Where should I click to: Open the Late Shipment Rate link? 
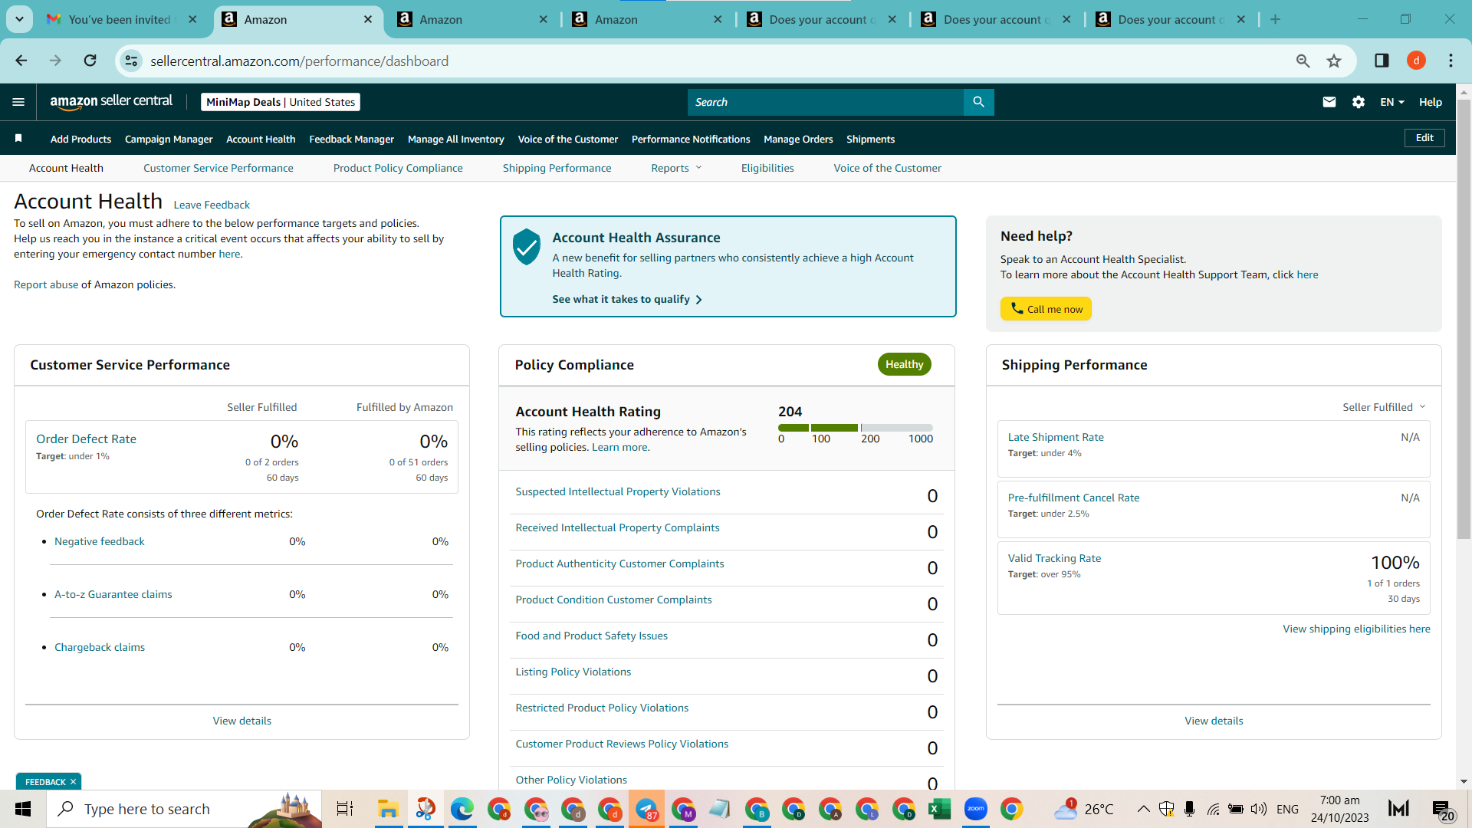(x=1056, y=437)
